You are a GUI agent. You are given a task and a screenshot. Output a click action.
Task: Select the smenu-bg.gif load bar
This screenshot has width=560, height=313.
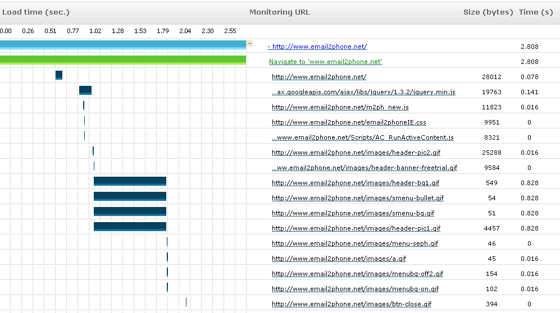coord(130,211)
